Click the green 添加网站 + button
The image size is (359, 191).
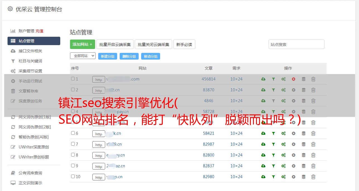[x=83, y=44]
